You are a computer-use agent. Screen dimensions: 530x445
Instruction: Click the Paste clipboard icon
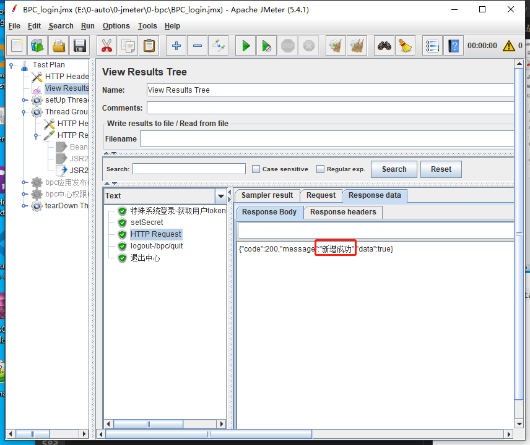click(149, 46)
